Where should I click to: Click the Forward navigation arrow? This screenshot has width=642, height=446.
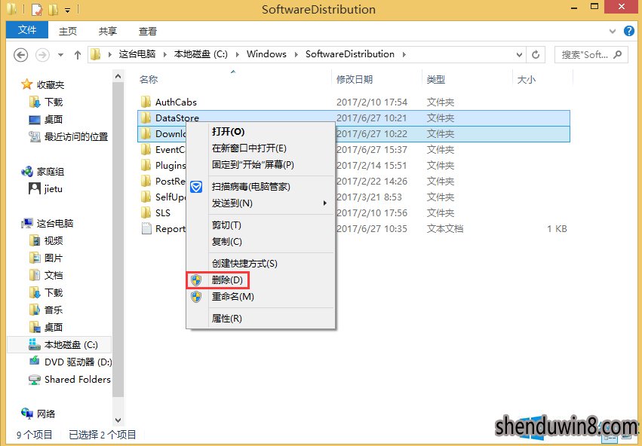pyautogui.click(x=42, y=54)
